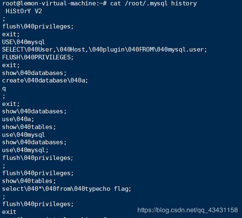Screen dimensions: 242x218
Task: Click the blog.csdn.net watermark URL
Action: [x=188, y=210]
